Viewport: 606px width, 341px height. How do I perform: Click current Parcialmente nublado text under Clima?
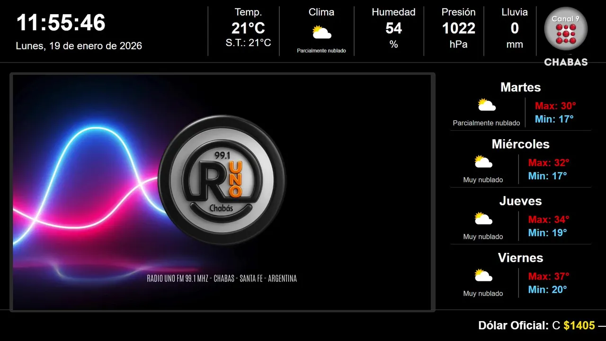coord(321,51)
